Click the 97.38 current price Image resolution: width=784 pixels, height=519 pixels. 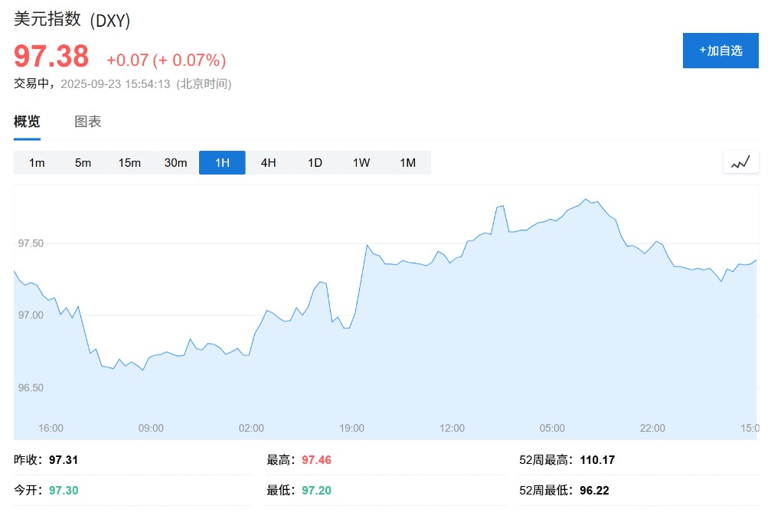pos(51,57)
